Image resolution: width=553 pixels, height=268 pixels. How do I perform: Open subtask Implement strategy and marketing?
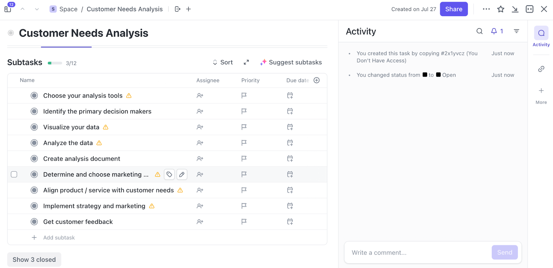pyautogui.click(x=94, y=206)
